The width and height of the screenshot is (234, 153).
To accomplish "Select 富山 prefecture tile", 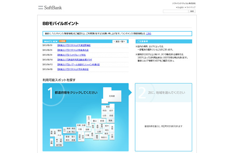I will pyautogui.click(x=95, y=121).
